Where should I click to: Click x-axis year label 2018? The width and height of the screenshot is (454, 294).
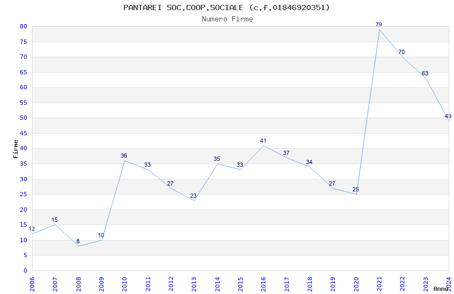[310, 284]
